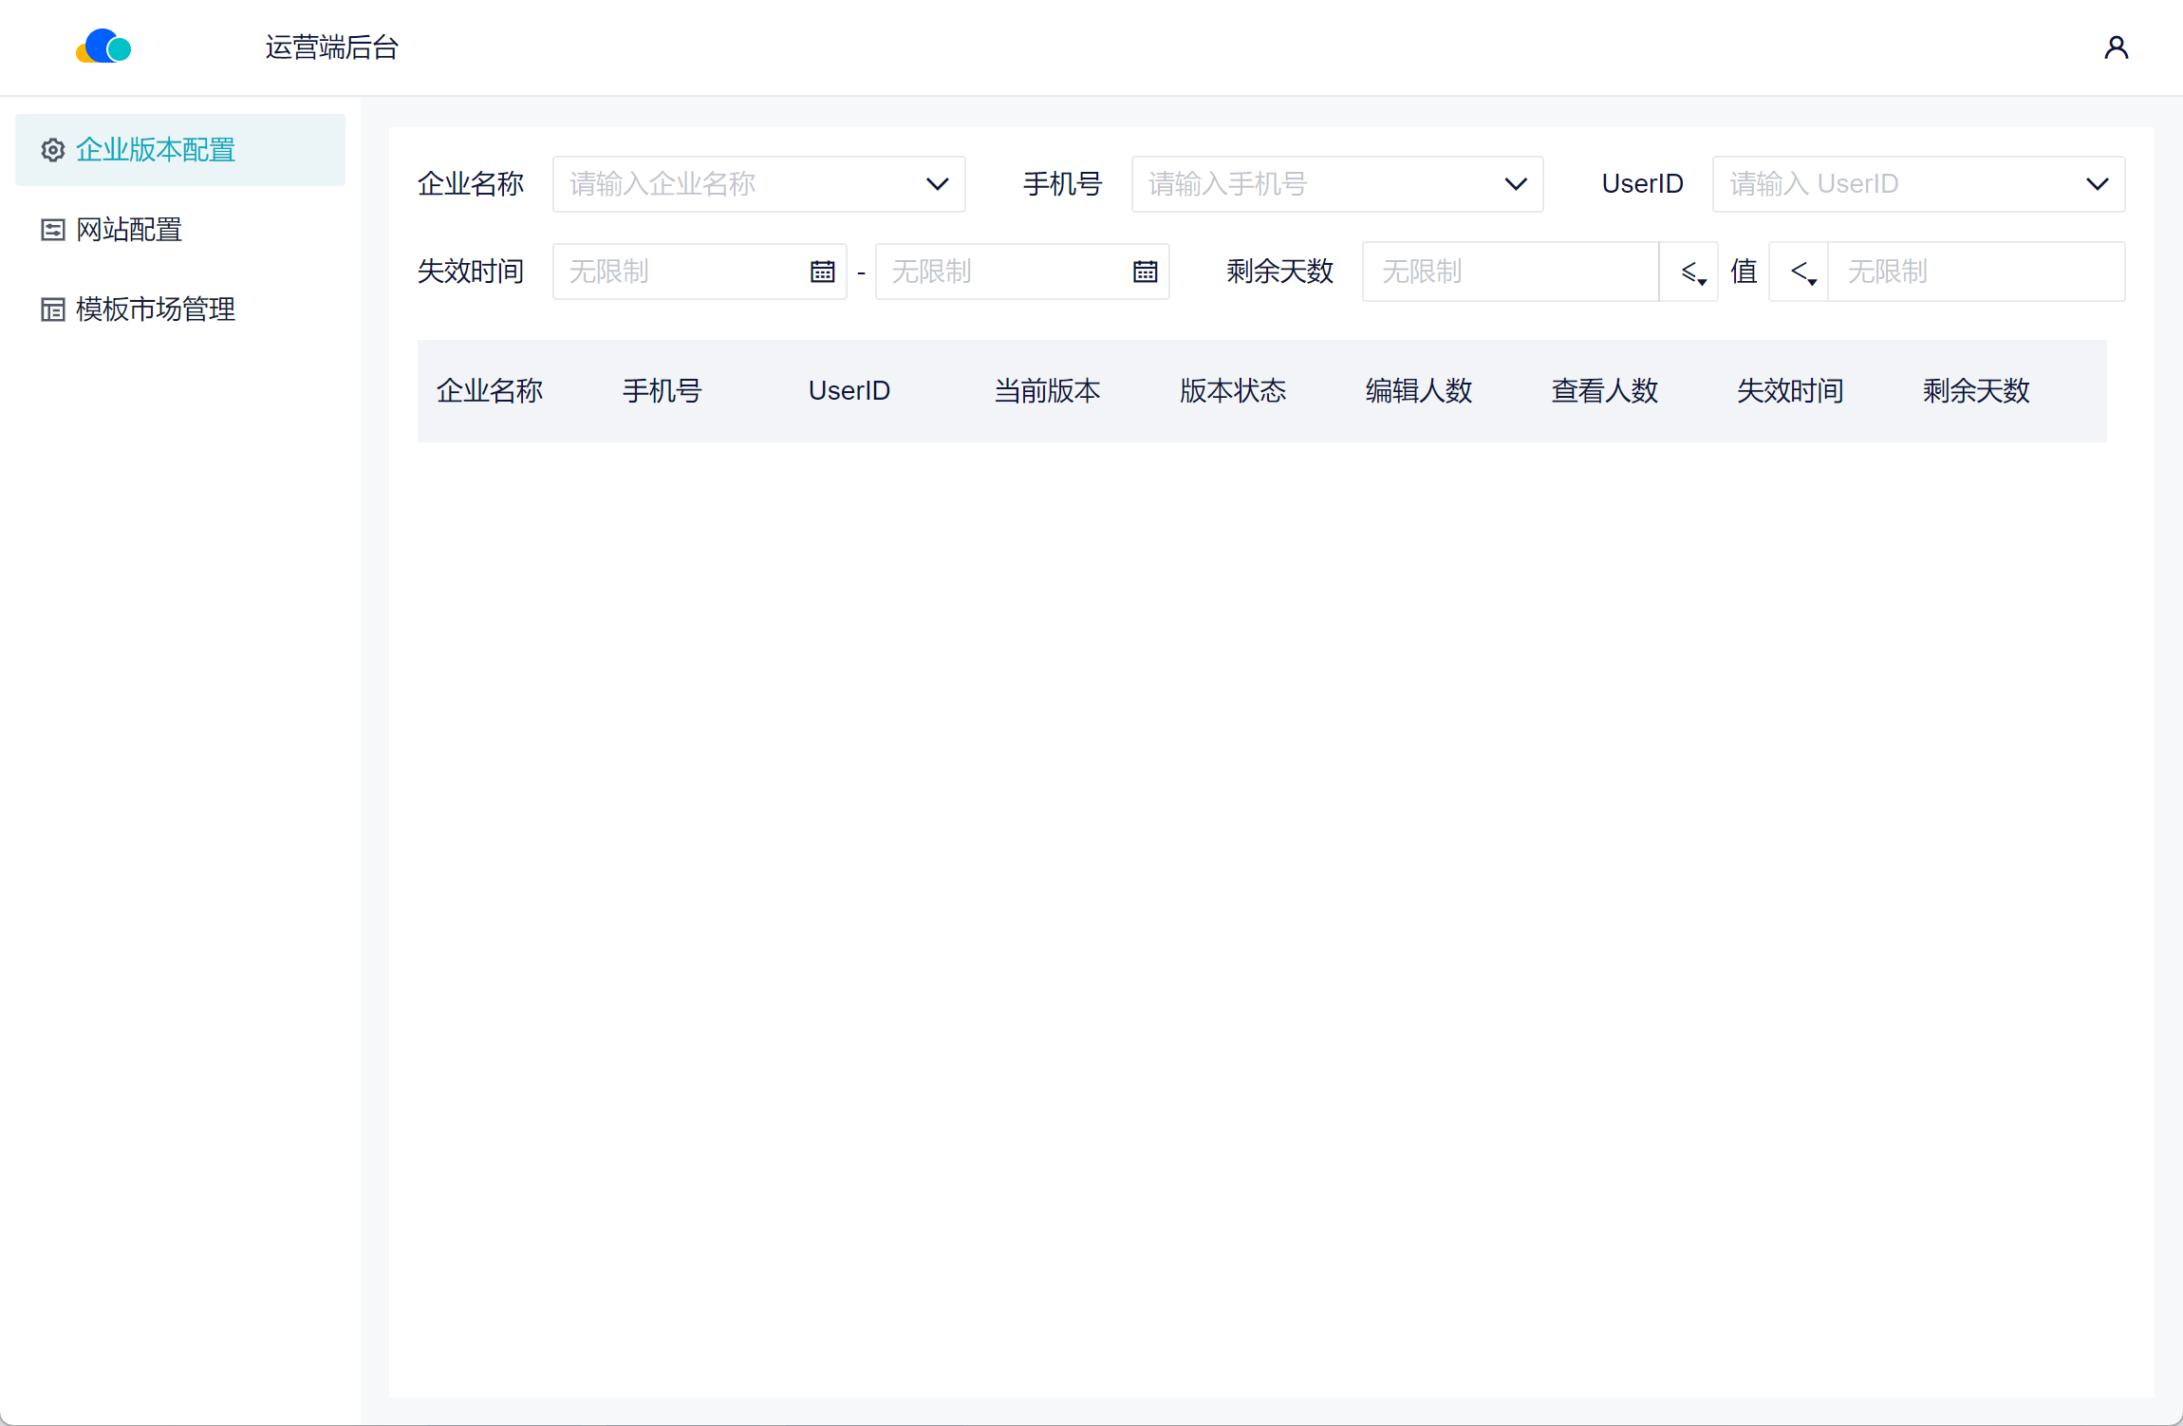This screenshot has height=1426, width=2183.
Task: Click the 模板市场管理 sidebar icon
Action: point(53,310)
